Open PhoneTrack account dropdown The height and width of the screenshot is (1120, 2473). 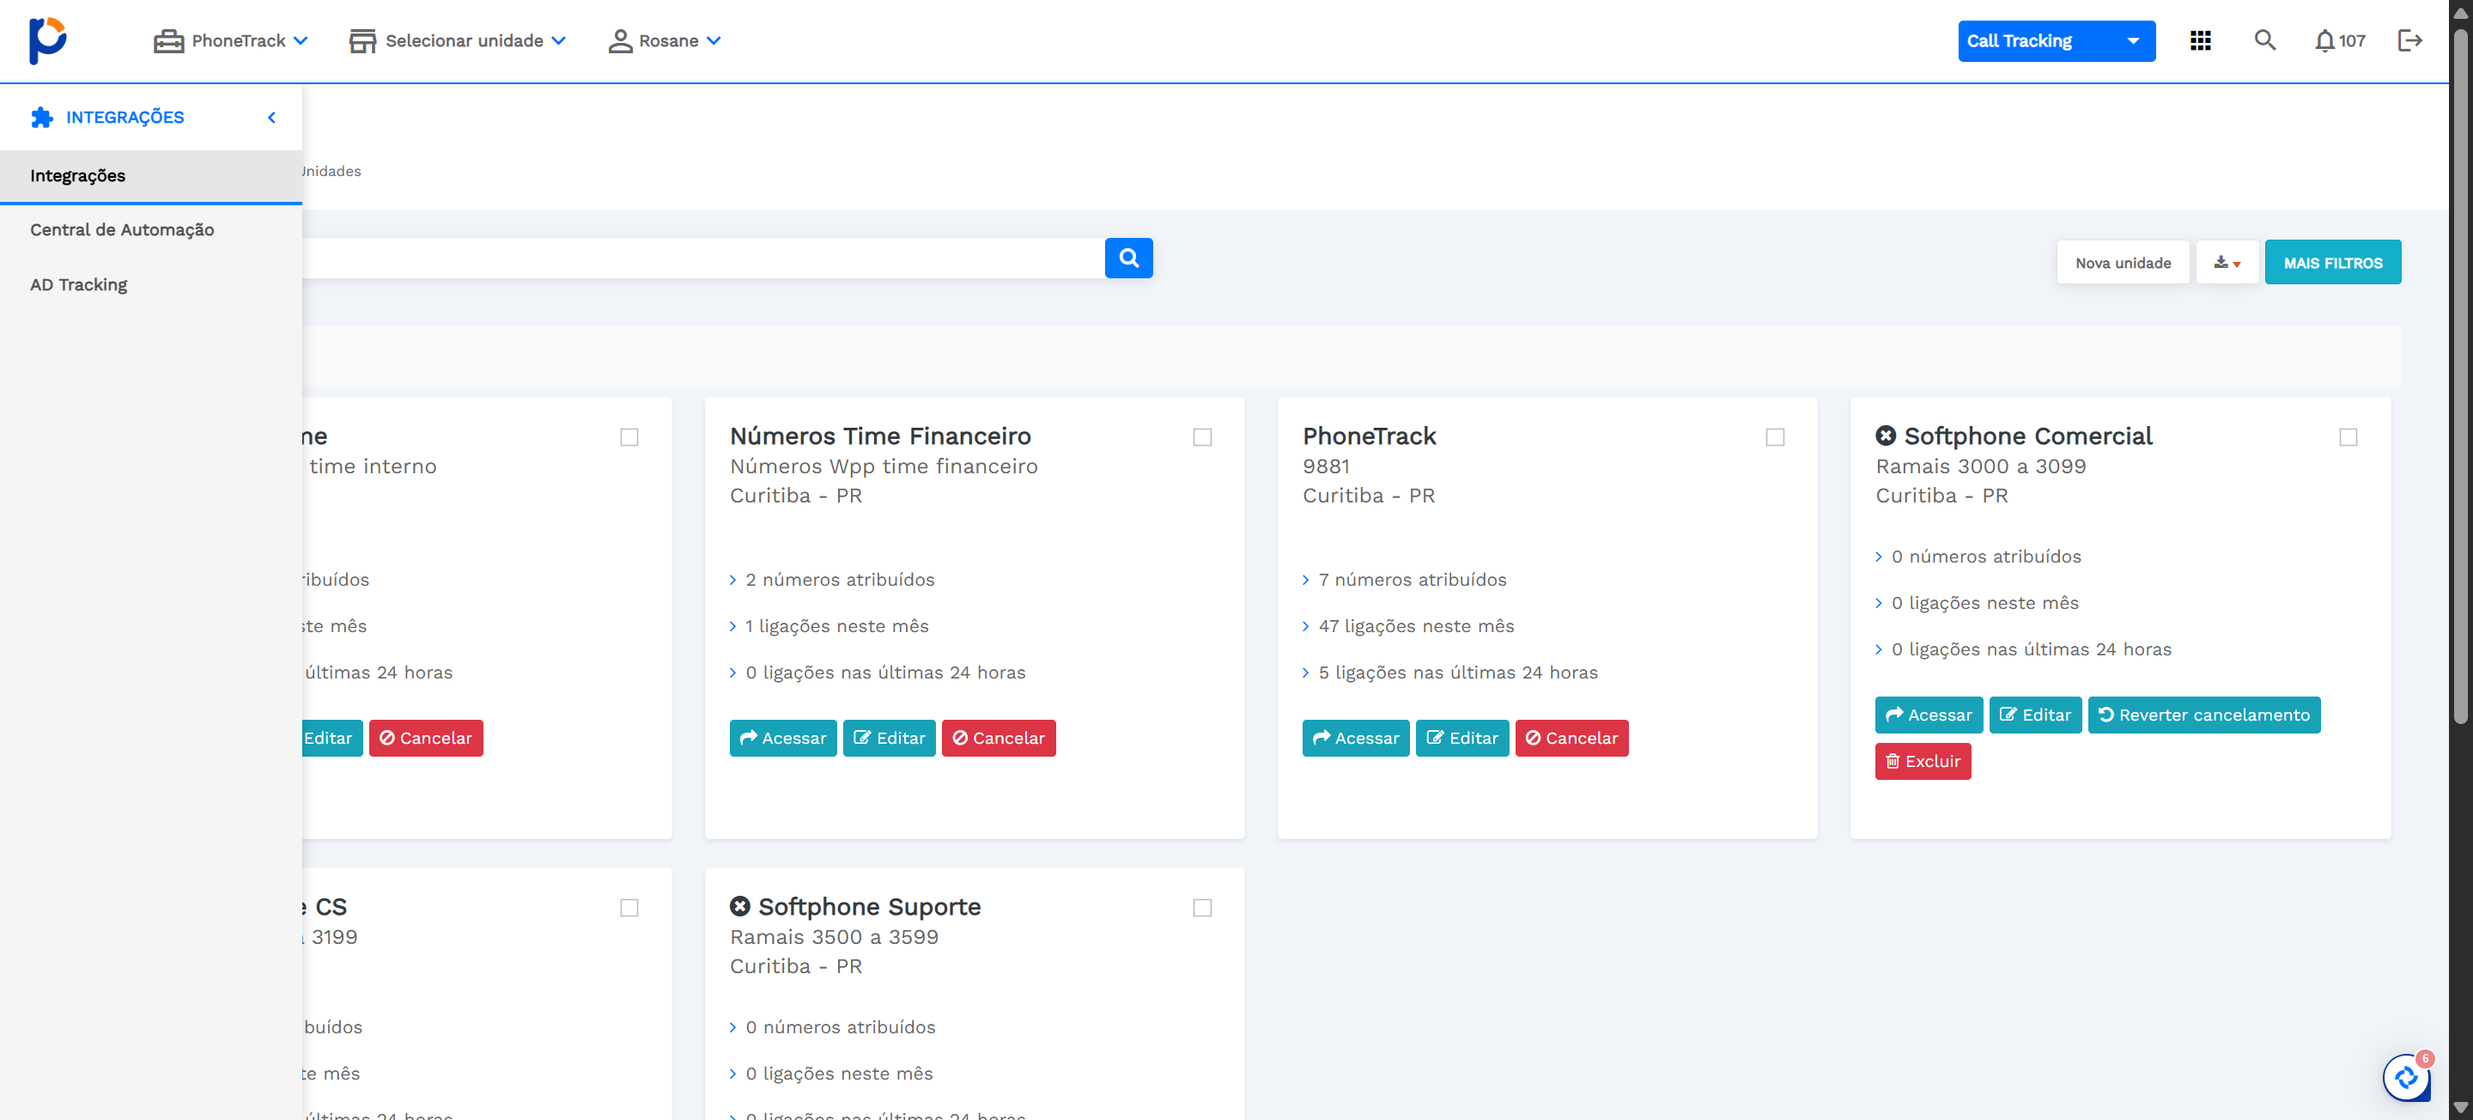tap(230, 40)
